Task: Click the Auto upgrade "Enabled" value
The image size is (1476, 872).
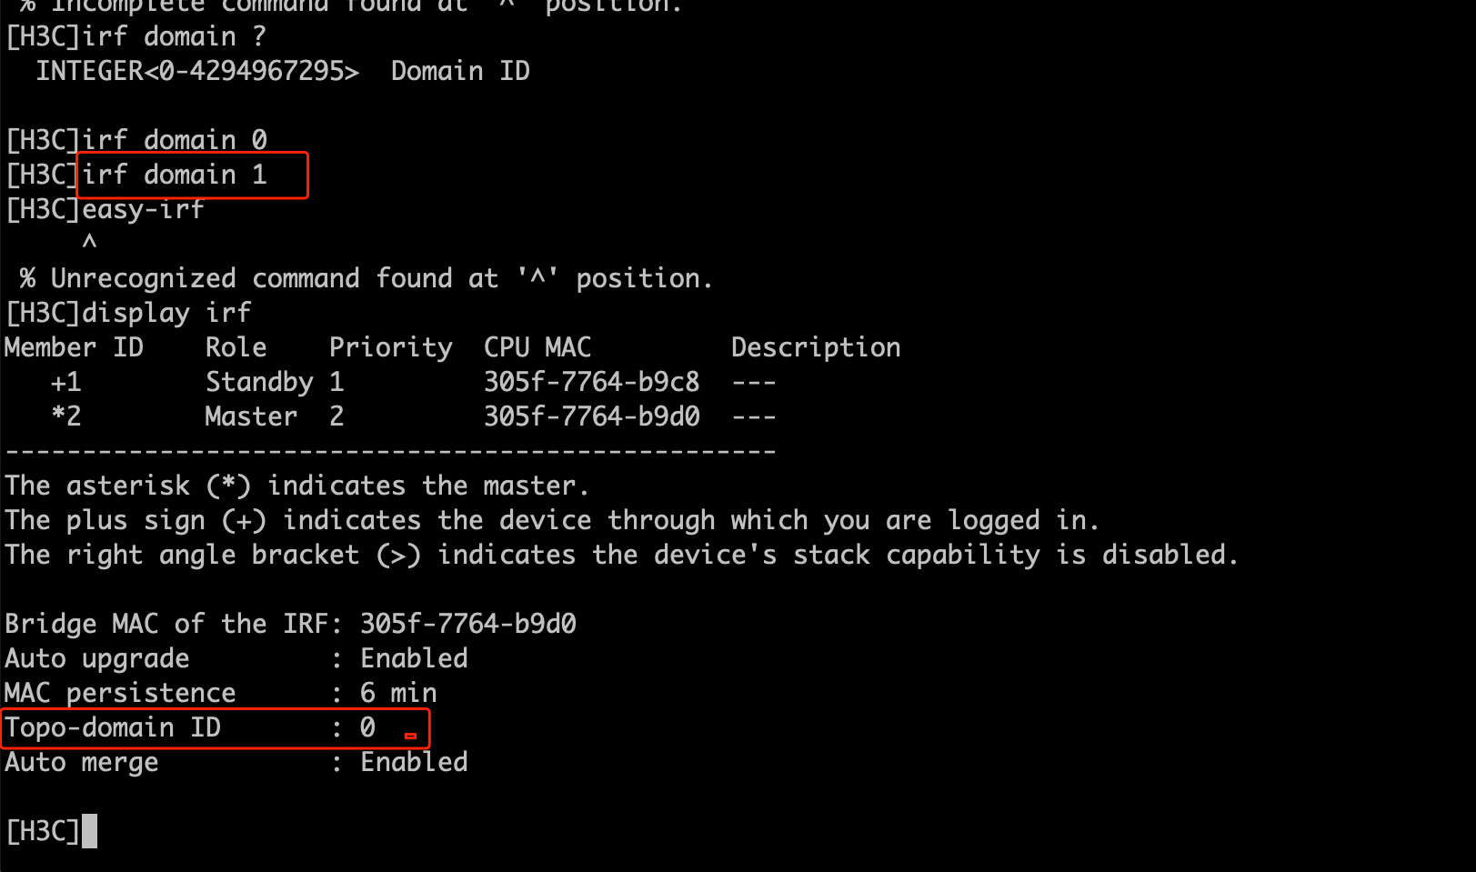Action: click(x=414, y=658)
